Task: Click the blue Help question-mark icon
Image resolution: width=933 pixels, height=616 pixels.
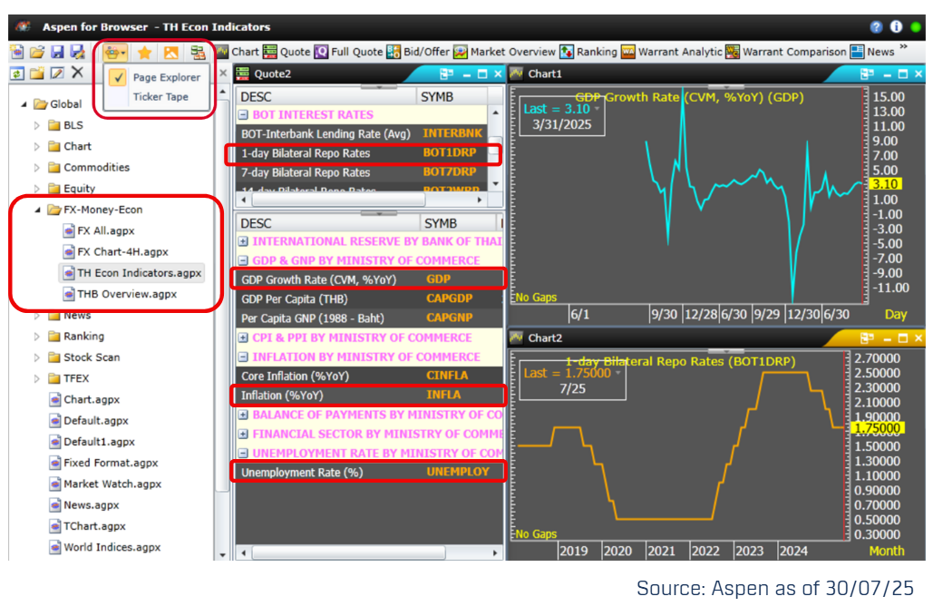Action: pyautogui.click(x=876, y=27)
